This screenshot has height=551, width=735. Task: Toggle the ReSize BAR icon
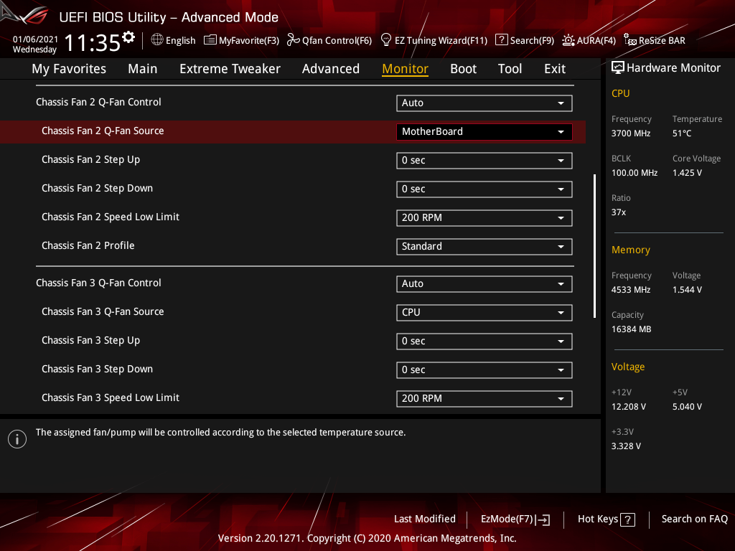point(630,40)
